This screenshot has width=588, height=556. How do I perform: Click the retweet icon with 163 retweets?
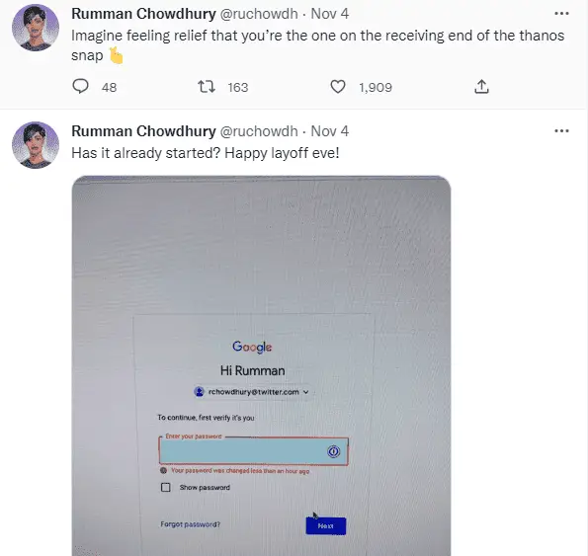point(207,87)
